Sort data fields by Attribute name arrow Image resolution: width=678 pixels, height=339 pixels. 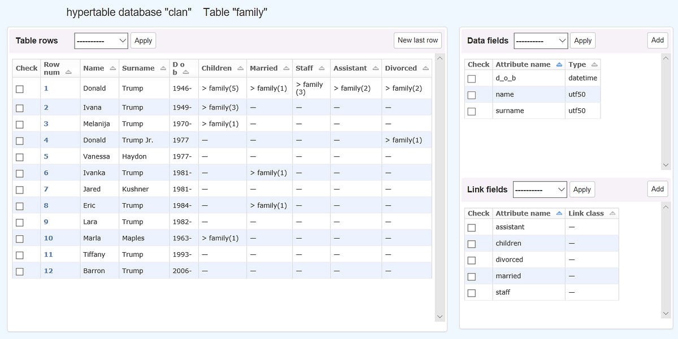click(x=559, y=65)
